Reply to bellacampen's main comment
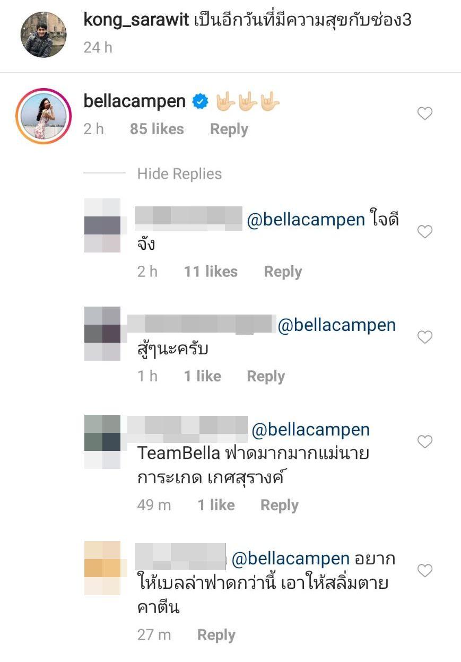This screenshot has width=461, height=662. point(229,129)
